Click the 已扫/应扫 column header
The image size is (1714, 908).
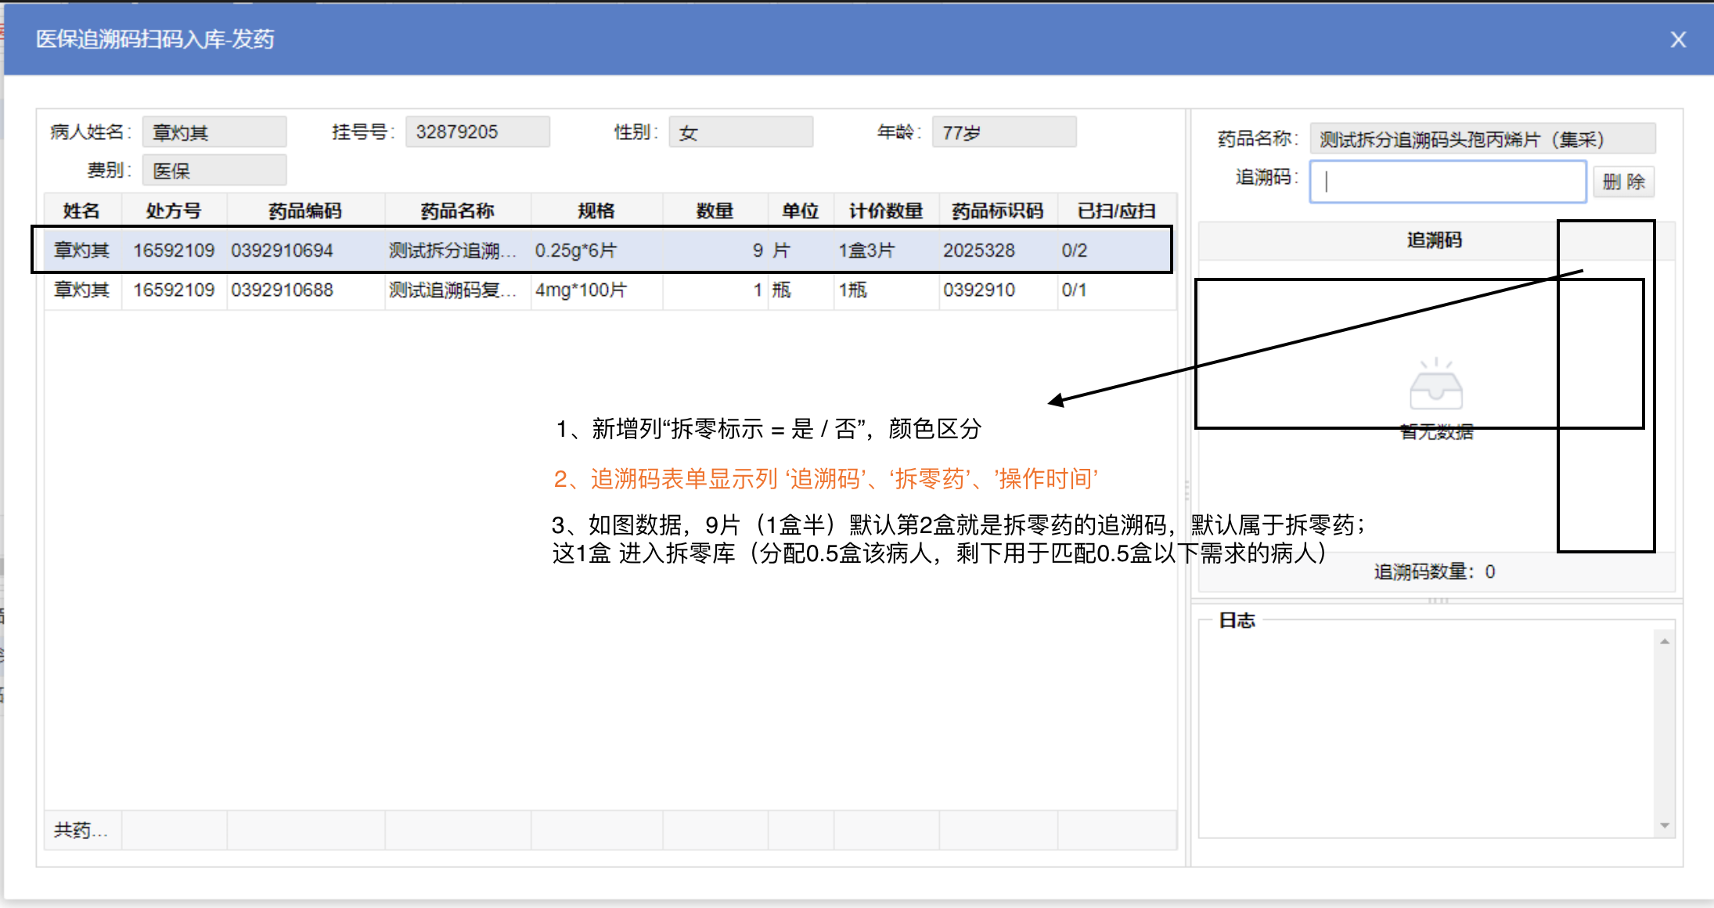click(1116, 211)
